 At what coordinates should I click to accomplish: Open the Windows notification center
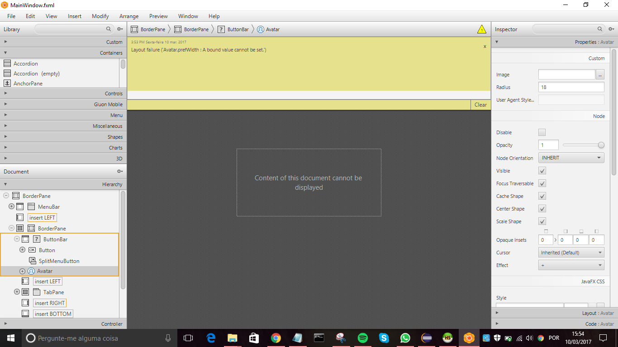click(x=603, y=338)
